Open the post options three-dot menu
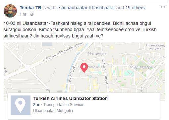Image resolution: width=169 pixels, height=120 pixels. [x=163, y=7]
